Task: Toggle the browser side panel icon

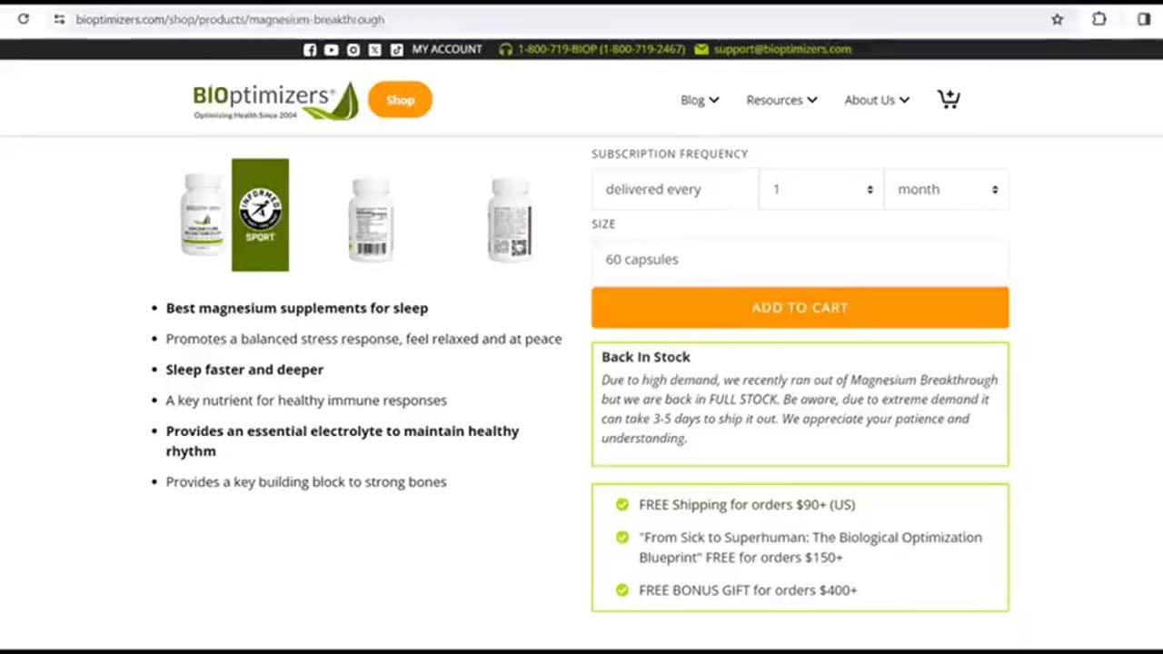Action: 1144,19
